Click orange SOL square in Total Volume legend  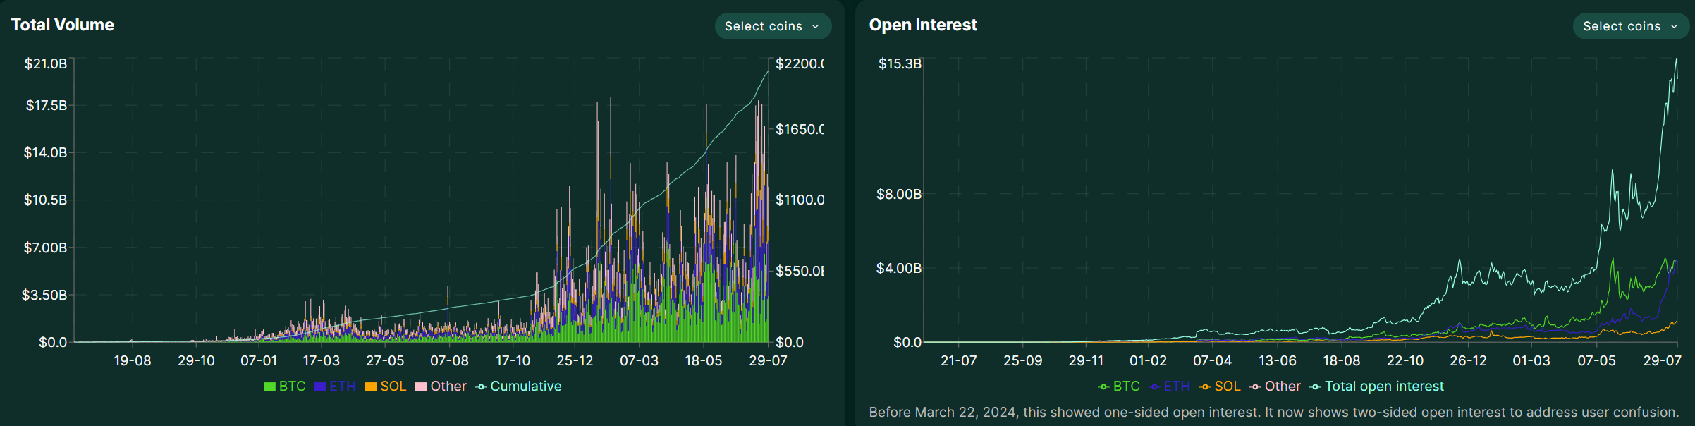[371, 387]
